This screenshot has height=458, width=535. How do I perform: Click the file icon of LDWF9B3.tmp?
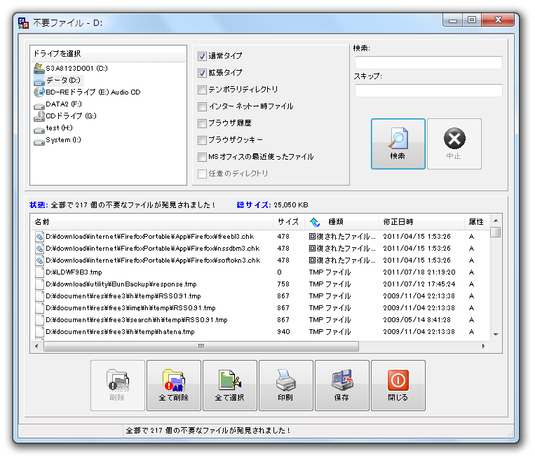pos(39,272)
